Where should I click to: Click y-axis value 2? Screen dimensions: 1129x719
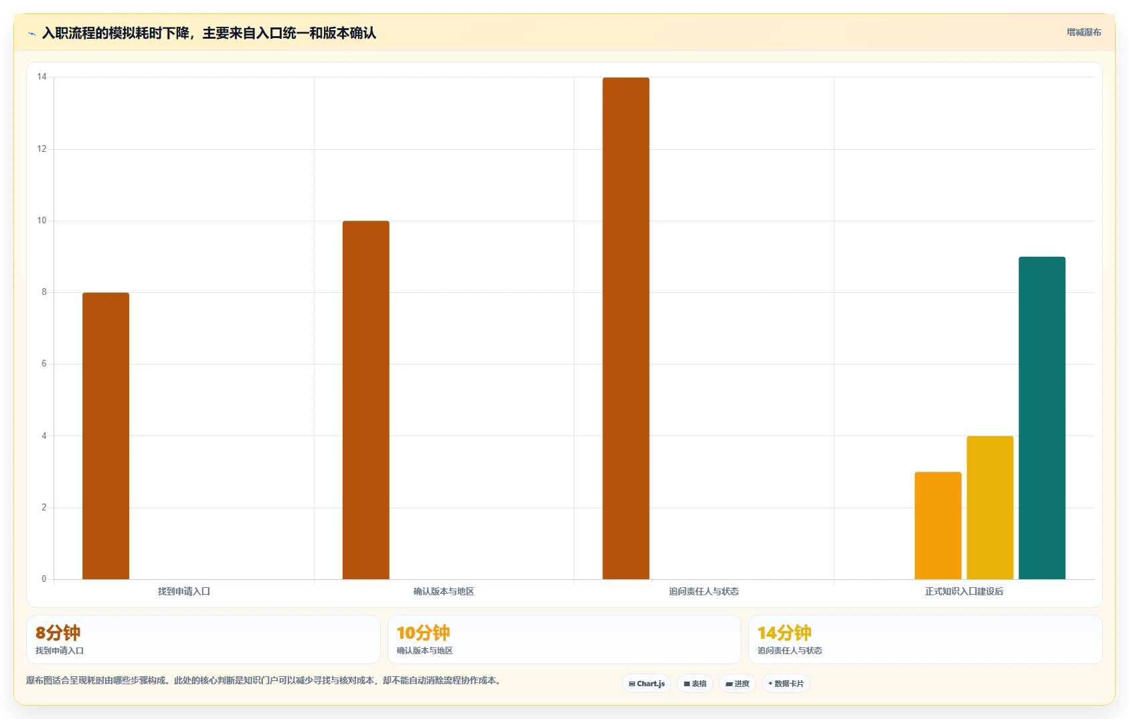(x=44, y=507)
